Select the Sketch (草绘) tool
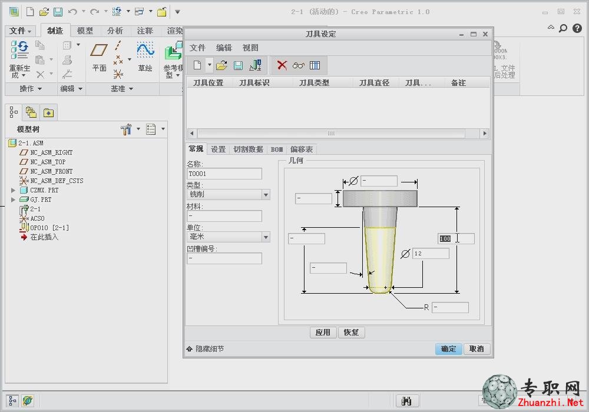Viewport: 589px width, 412px height. [145, 50]
